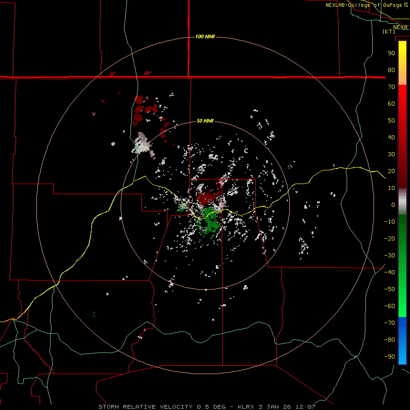Click the 70 knot label on scale
The height and width of the screenshot is (410, 410).
click(391, 87)
